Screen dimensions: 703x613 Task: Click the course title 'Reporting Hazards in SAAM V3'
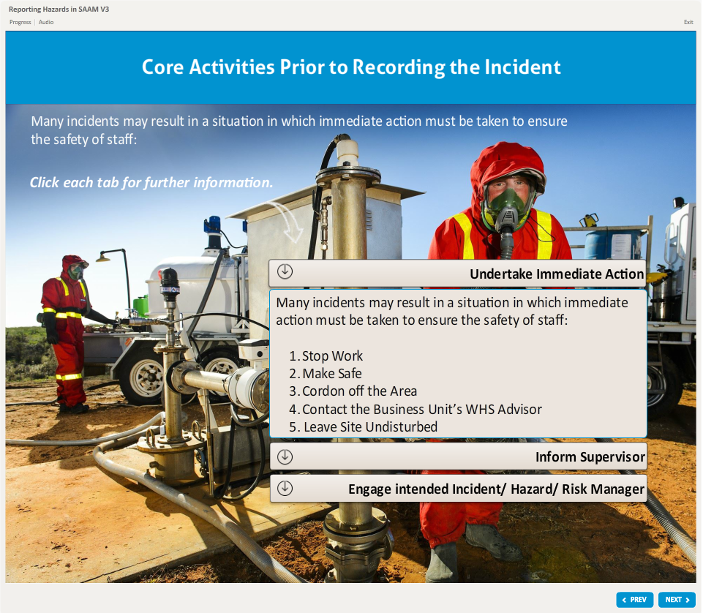[59, 9]
